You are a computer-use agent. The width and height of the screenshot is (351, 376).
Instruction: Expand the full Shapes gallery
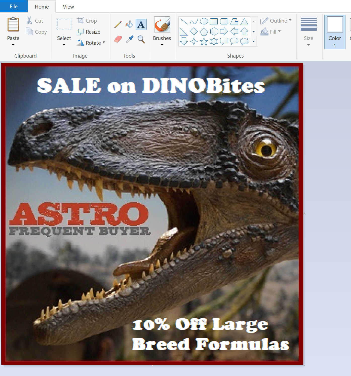(254, 41)
